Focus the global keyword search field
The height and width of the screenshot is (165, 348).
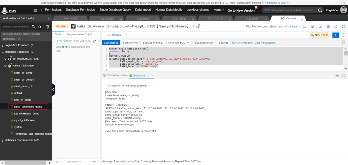[289, 10]
